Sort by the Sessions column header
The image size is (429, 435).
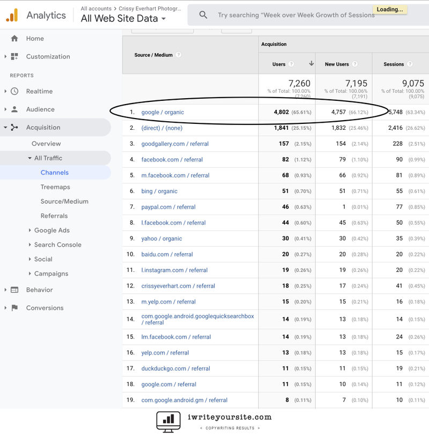point(394,64)
